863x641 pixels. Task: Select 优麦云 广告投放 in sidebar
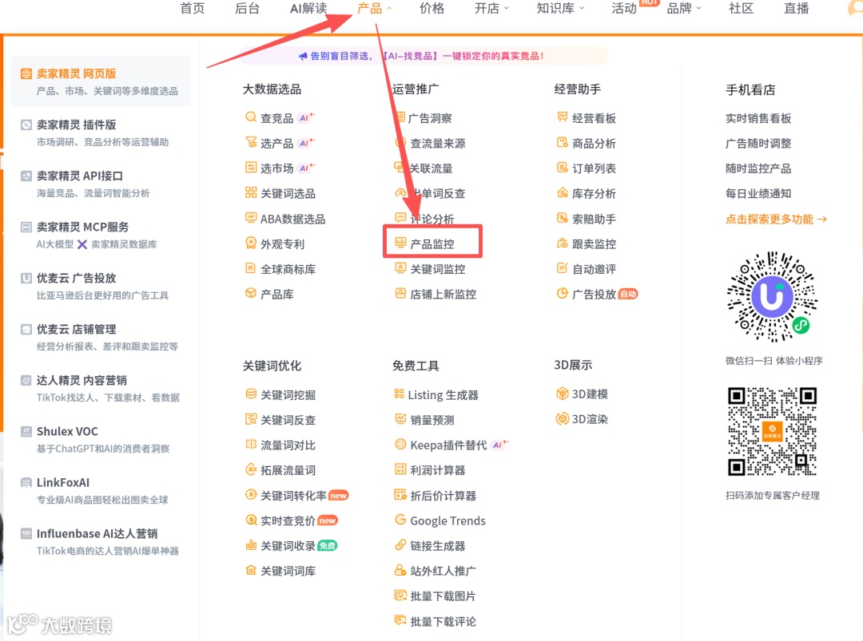[101, 286]
